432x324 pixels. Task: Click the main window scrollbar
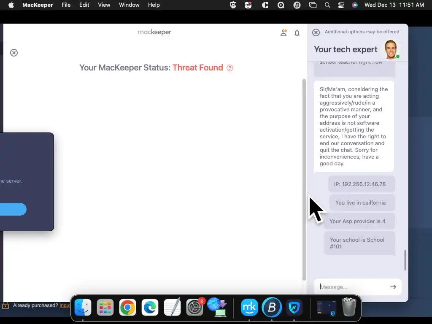coord(304,179)
